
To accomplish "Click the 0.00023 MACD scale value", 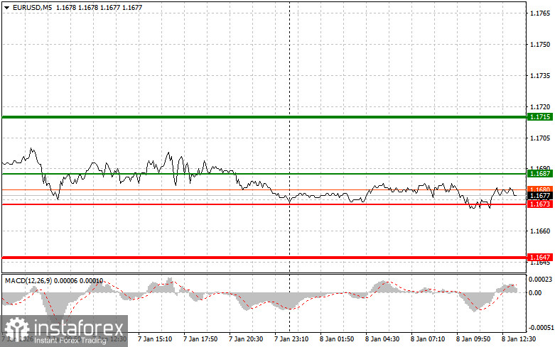I will (x=540, y=280).
